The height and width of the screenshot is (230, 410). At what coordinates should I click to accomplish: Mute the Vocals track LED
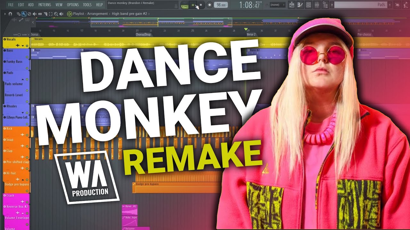tap(27, 46)
